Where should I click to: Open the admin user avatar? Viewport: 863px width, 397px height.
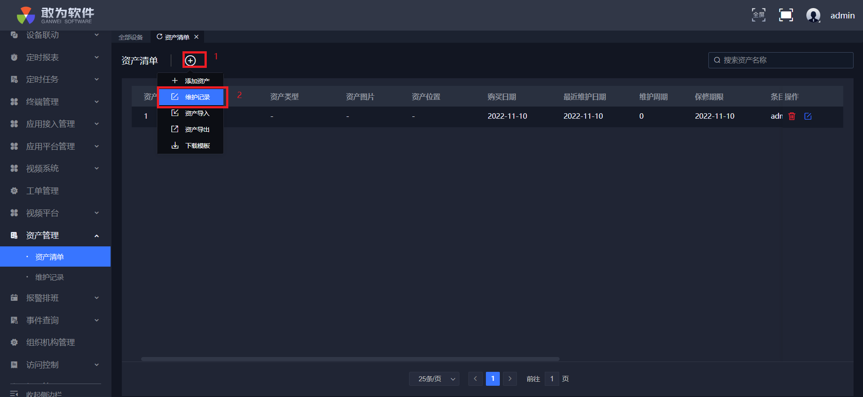[x=813, y=15]
